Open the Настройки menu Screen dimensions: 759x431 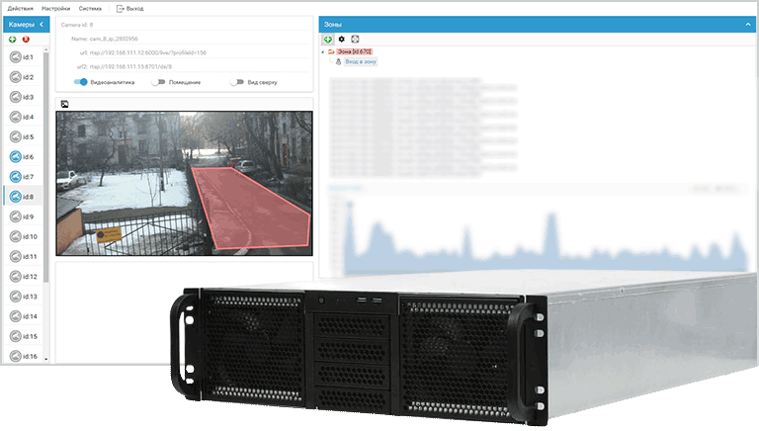point(56,8)
